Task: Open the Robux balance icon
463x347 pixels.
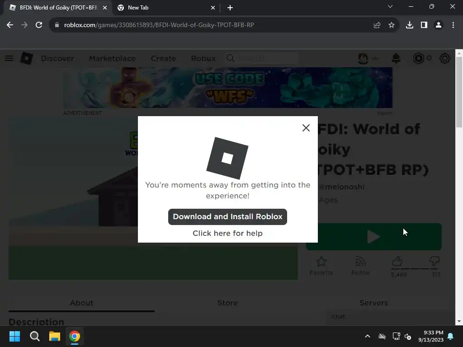Action: point(418,58)
